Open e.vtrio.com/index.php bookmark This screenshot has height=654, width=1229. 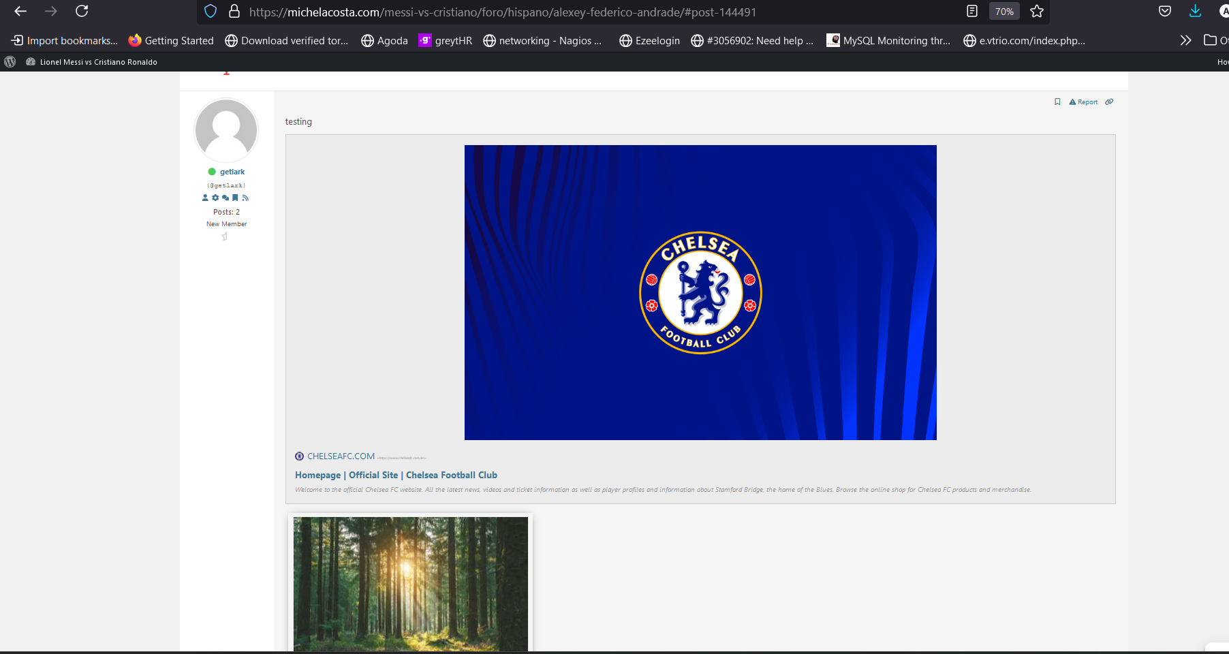(1024, 41)
